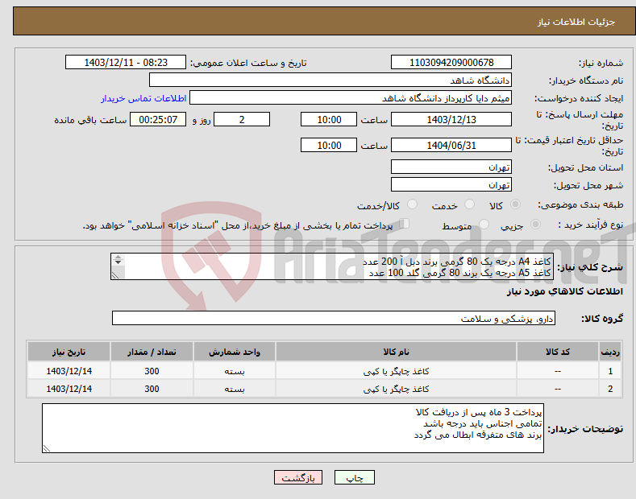The image size is (636, 499).
Task: Click the price validity time 10:00 field
Action: pos(329,145)
